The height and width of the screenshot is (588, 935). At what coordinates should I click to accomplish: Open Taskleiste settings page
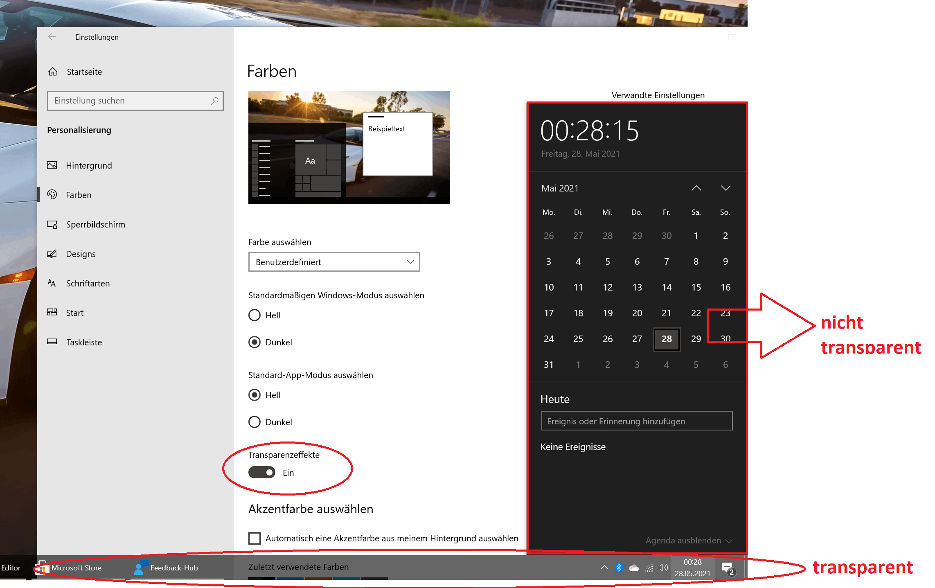point(84,342)
